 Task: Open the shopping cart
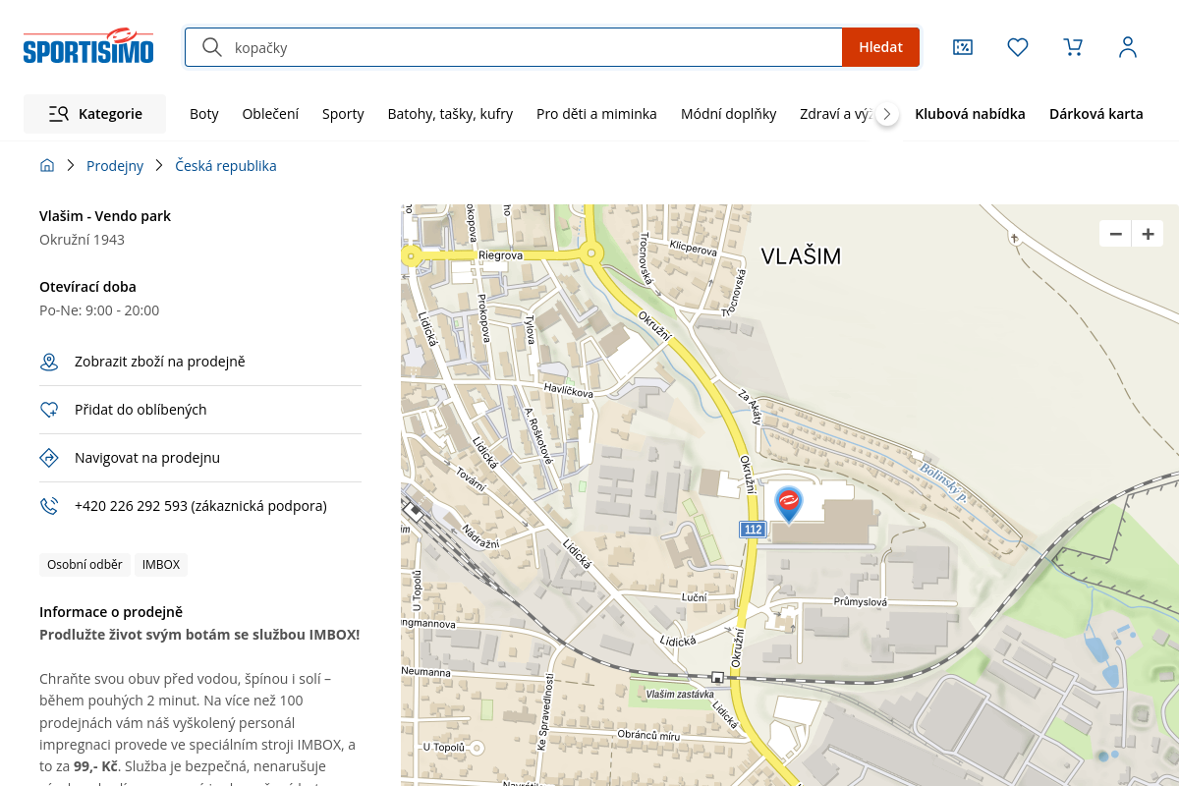coord(1073,47)
